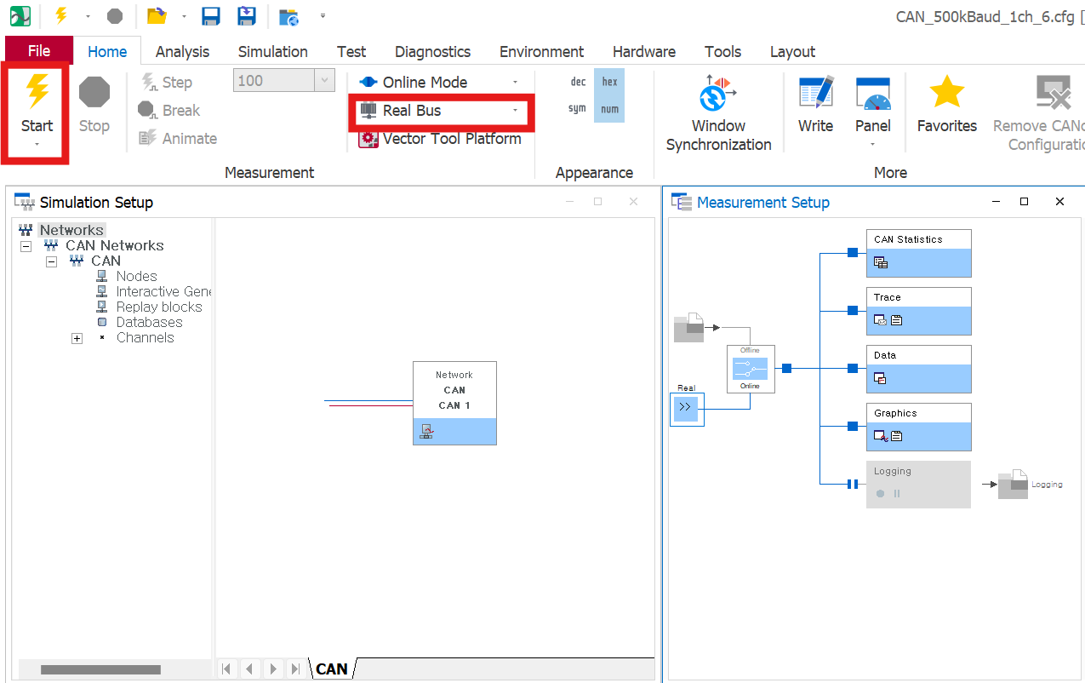Click Step in the Measurement group
The image size is (1085, 683).
coord(166,82)
